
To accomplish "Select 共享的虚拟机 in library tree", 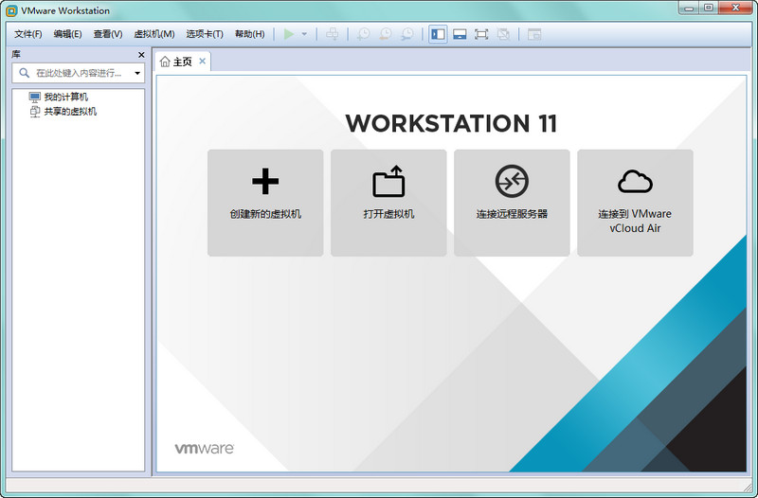I will [70, 112].
